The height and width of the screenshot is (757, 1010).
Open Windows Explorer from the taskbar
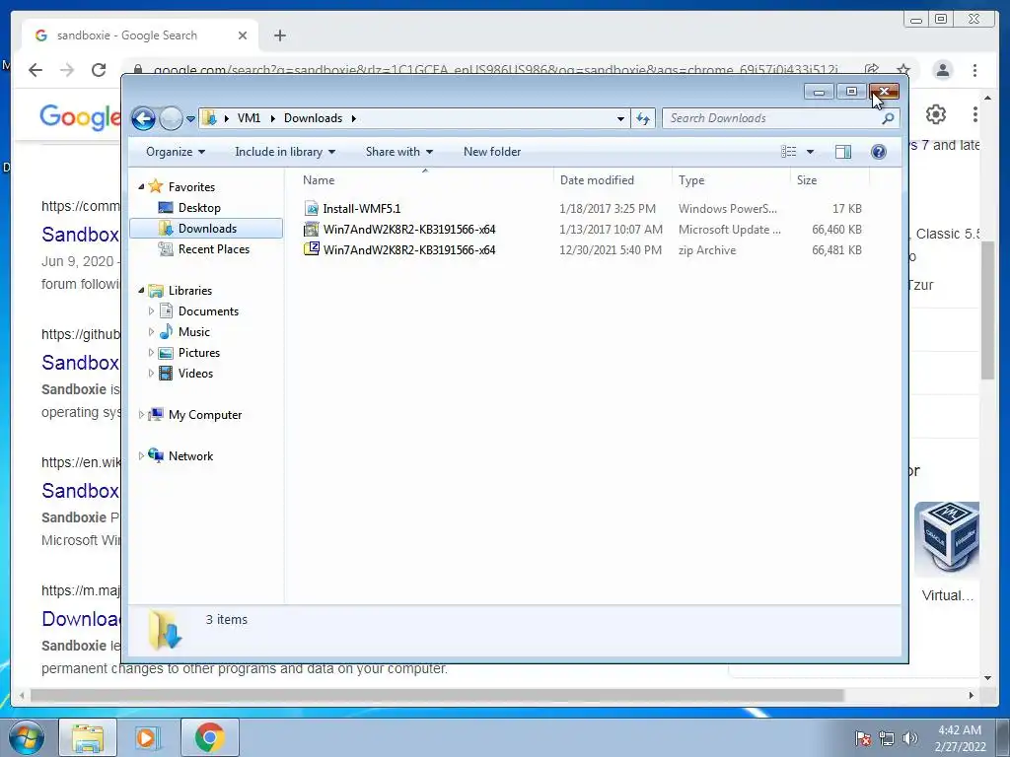[88, 737]
